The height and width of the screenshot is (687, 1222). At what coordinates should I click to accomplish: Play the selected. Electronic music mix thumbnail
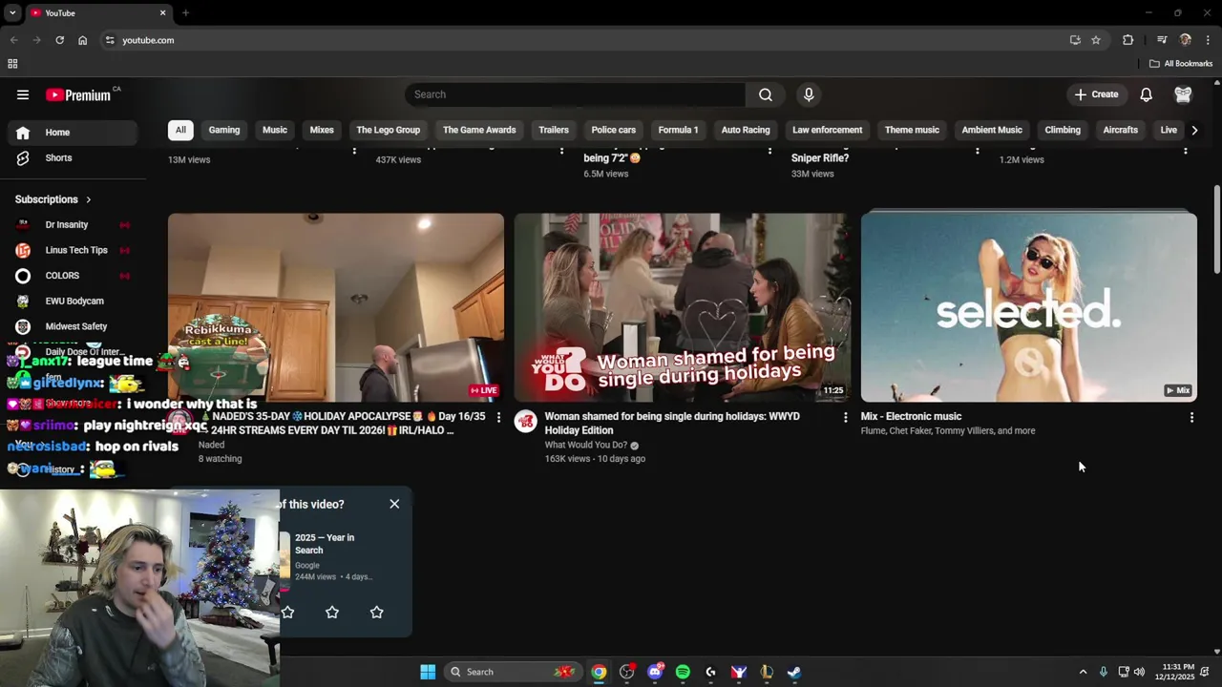point(1028,307)
